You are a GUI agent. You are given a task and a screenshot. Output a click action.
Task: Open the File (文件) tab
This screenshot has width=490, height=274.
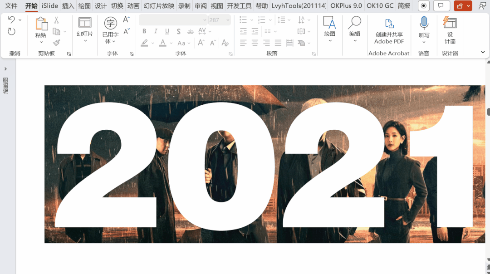(11, 5)
